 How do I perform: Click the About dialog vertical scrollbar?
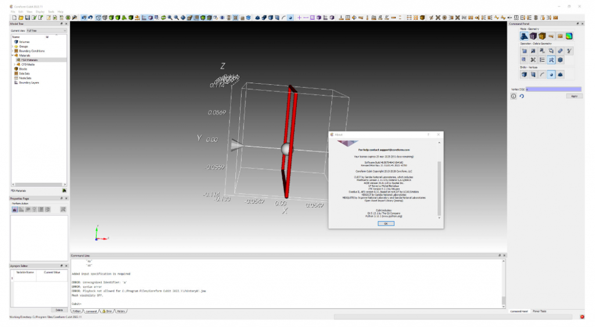click(x=439, y=180)
